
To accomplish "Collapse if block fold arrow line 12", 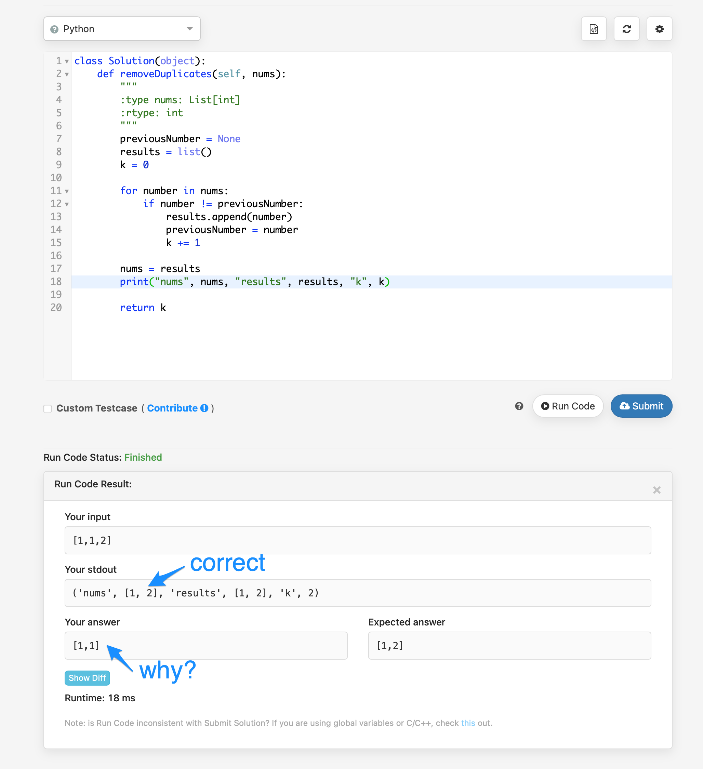I will coord(67,204).
